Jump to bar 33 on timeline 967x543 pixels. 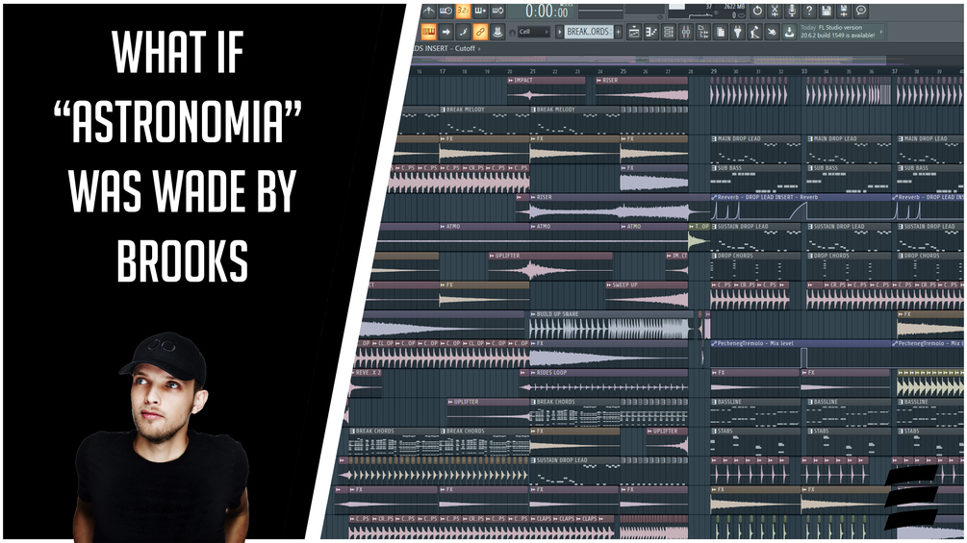point(804,71)
